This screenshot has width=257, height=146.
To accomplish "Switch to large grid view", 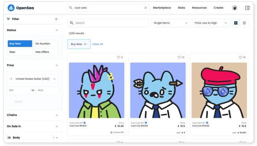I will [236, 23].
